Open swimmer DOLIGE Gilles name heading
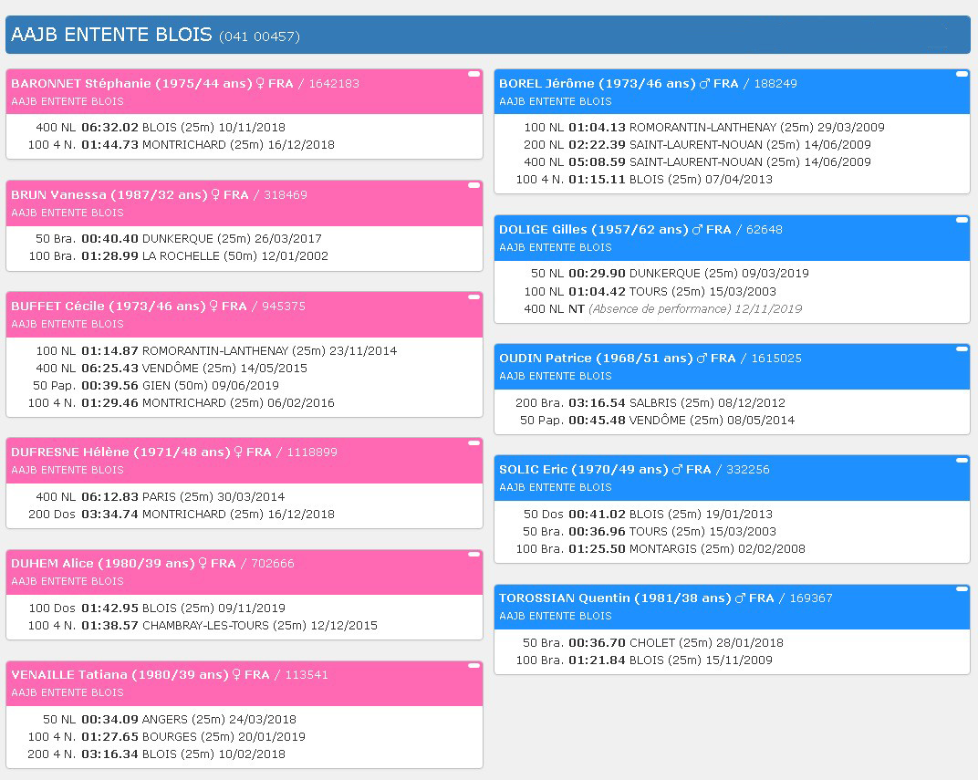The width and height of the screenshot is (978, 780). (x=593, y=230)
